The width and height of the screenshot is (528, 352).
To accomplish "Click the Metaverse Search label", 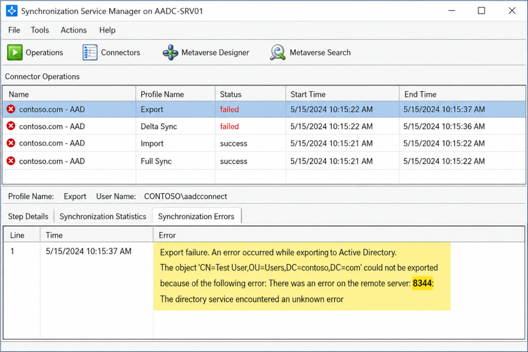I will (320, 53).
